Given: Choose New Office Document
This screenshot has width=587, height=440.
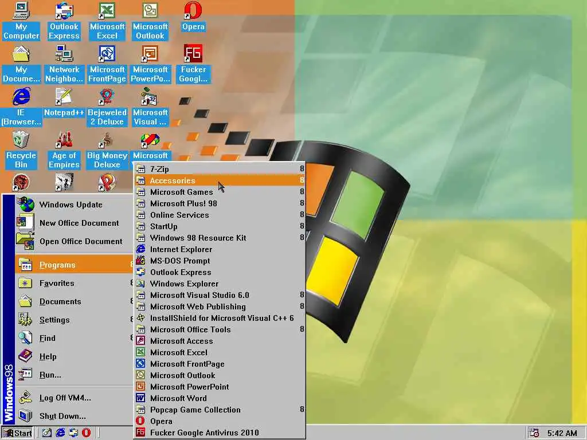Looking at the screenshot, I should [74, 223].
